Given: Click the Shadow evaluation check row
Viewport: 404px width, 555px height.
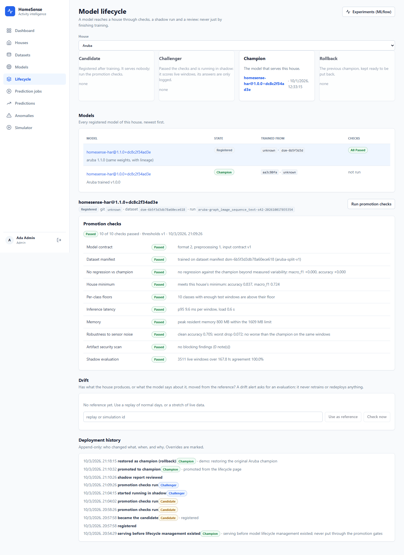Looking at the screenshot, I should pos(237,359).
